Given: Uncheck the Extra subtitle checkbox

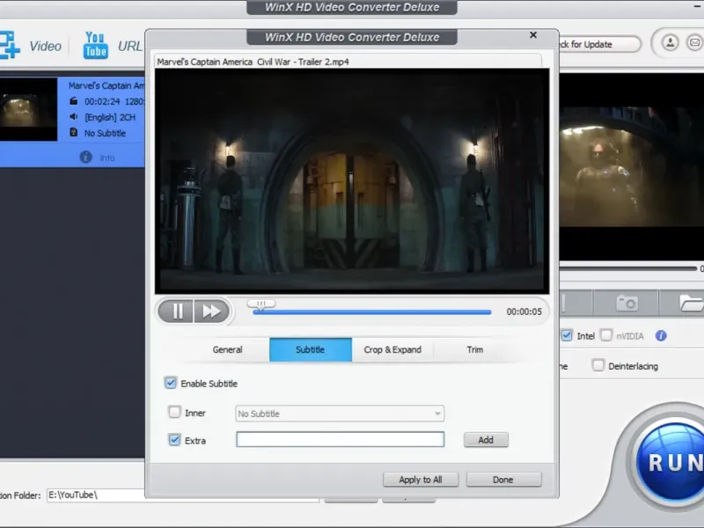Looking at the screenshot, I should tap(174, 440).
